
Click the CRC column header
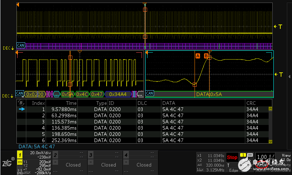point(251,103)
